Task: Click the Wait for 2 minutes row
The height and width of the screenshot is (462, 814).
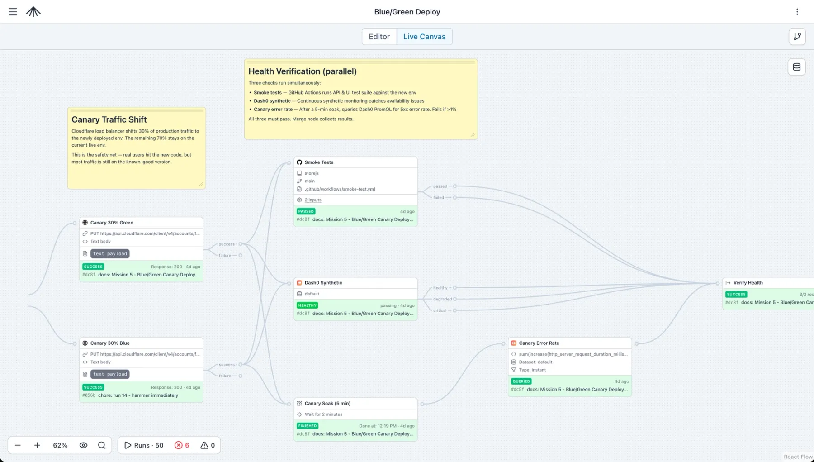Action: [323, 414]
